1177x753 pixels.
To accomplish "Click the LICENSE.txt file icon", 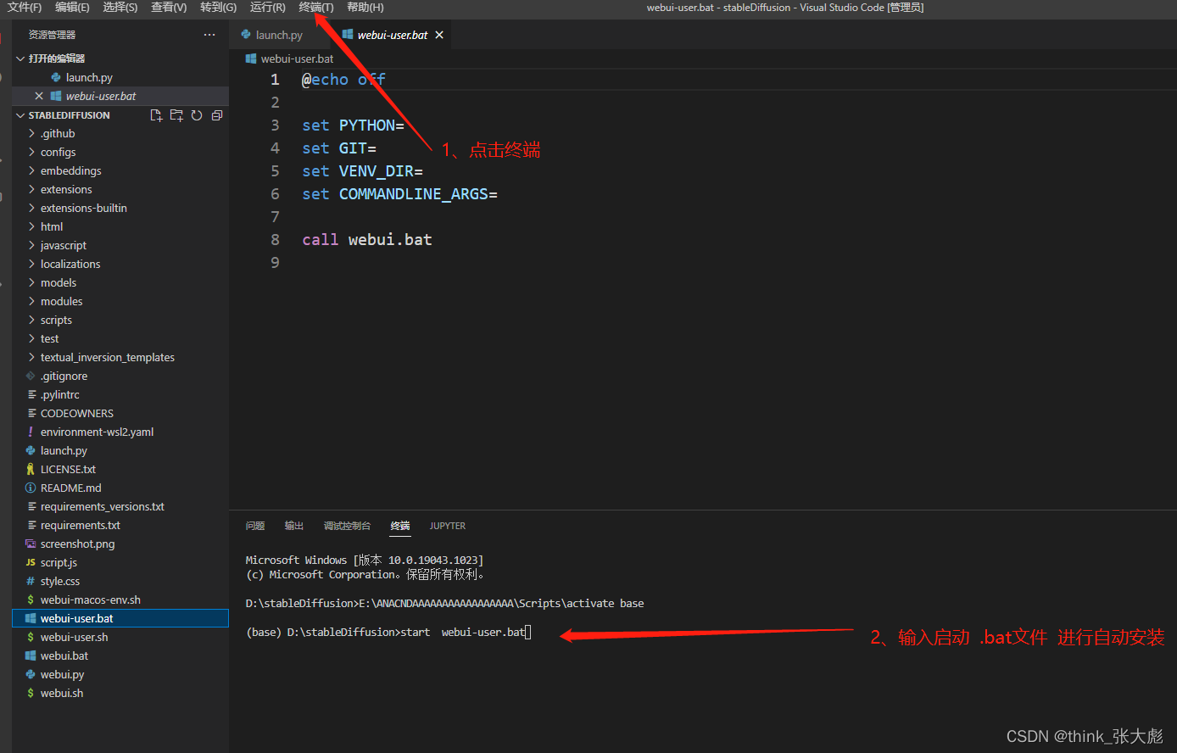I will pos(31,469).
